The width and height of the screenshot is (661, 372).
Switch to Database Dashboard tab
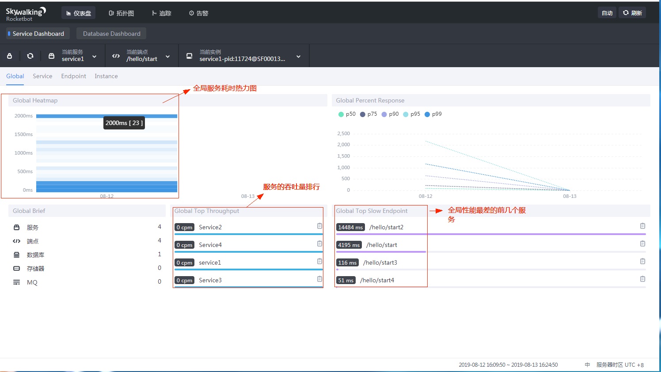coord(111,34)
